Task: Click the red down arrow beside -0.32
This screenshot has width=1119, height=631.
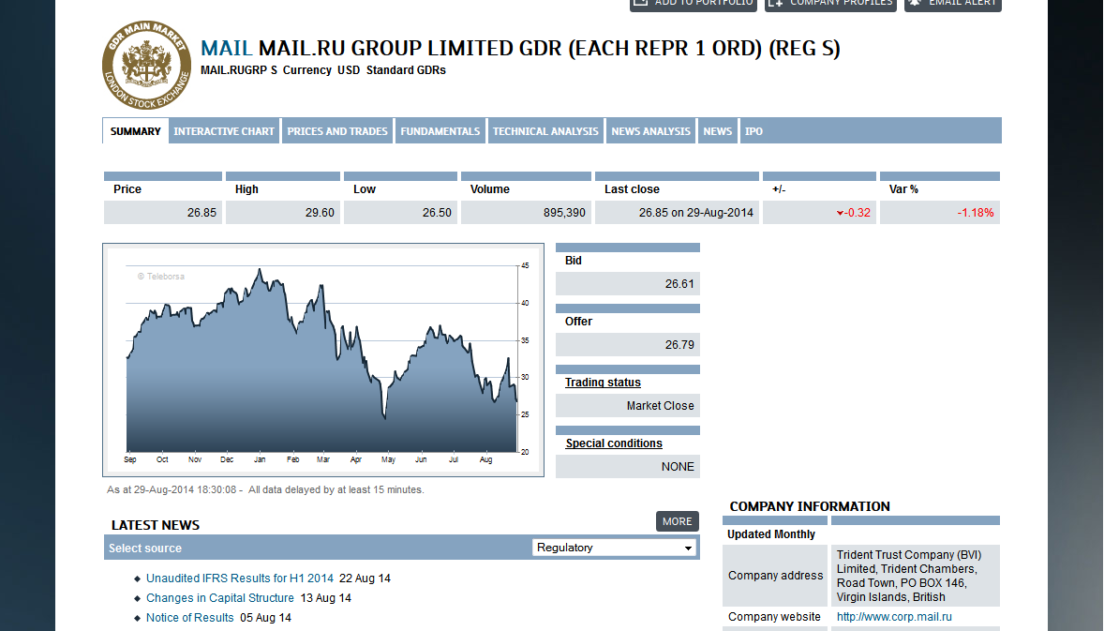Action: (840, 214)
